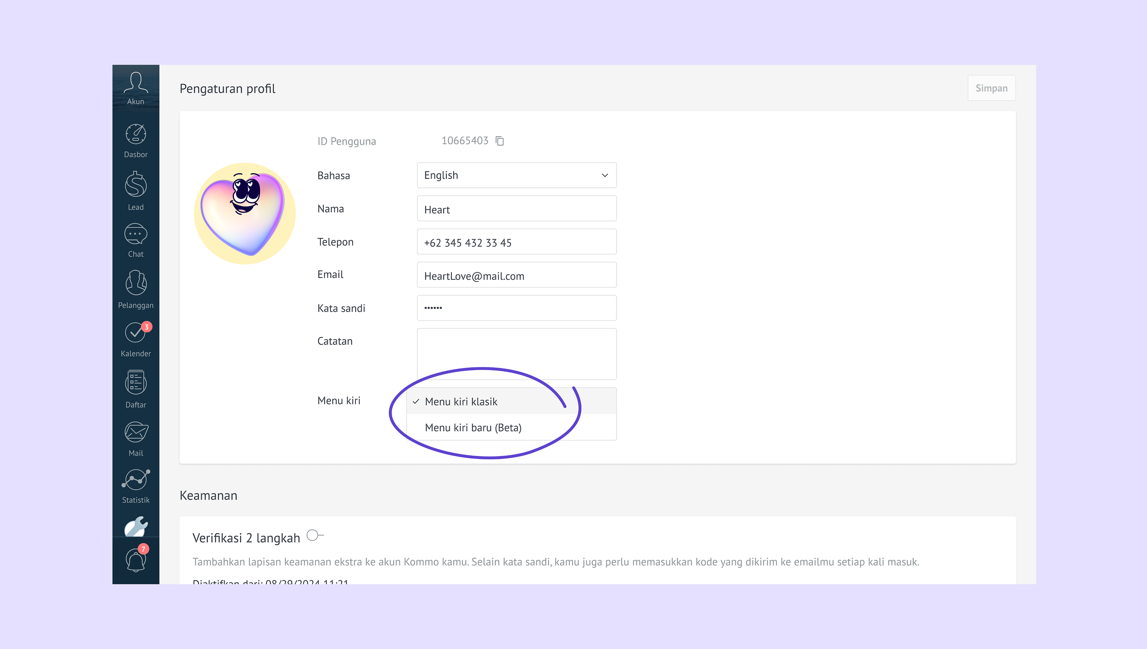
Task: Open the Lead dollar icon
Action: point(135,190)
